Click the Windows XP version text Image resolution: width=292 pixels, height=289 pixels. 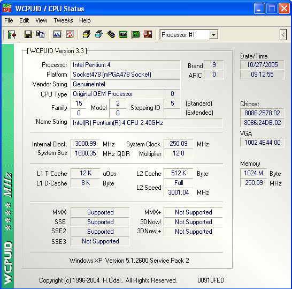[129, 261]
